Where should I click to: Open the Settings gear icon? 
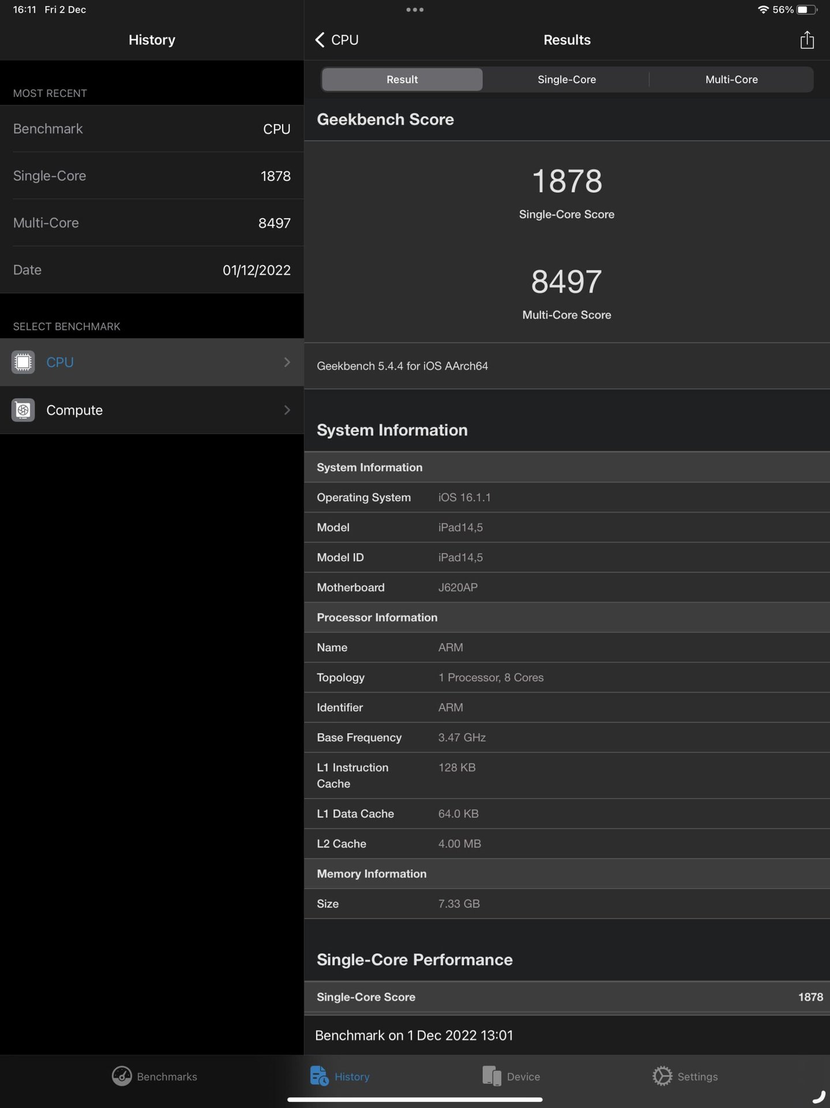(x=662, y=1076)
